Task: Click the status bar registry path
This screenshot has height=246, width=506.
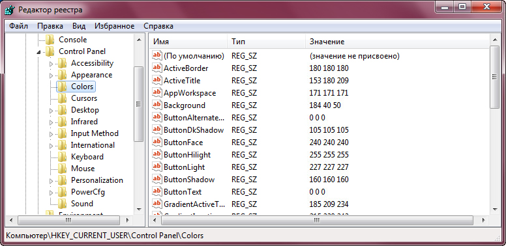Action: (x=105, y=236)
